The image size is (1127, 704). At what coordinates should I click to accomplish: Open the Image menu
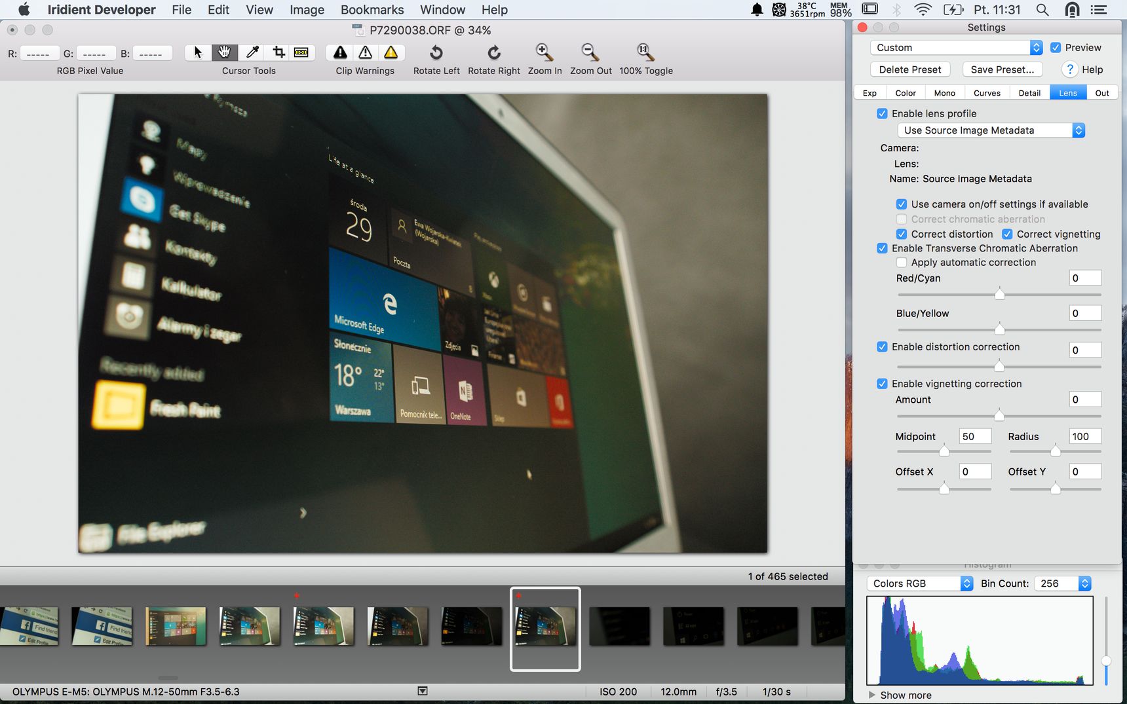tap(307, 9)
